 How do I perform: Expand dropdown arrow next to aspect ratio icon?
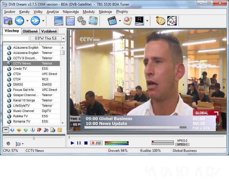23,144
